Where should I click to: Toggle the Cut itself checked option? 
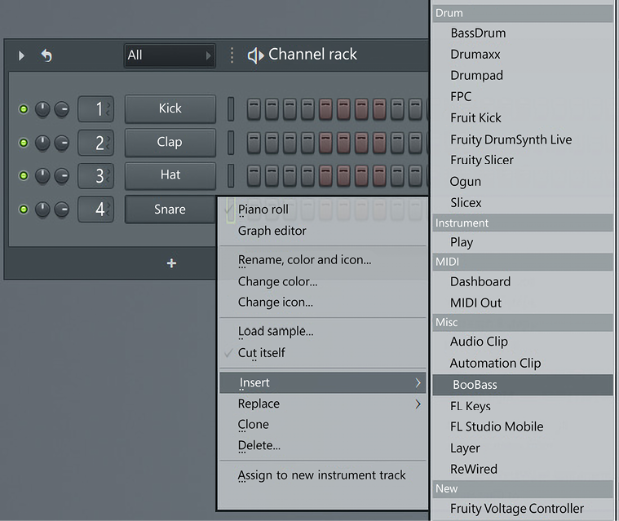tap(323, 352)
